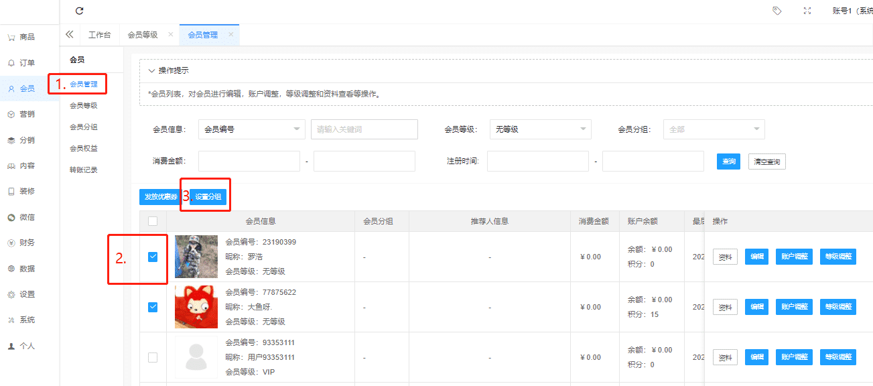Open 订单 in the left sidebar
Viewport: 873px width, 386px height.
27,62
